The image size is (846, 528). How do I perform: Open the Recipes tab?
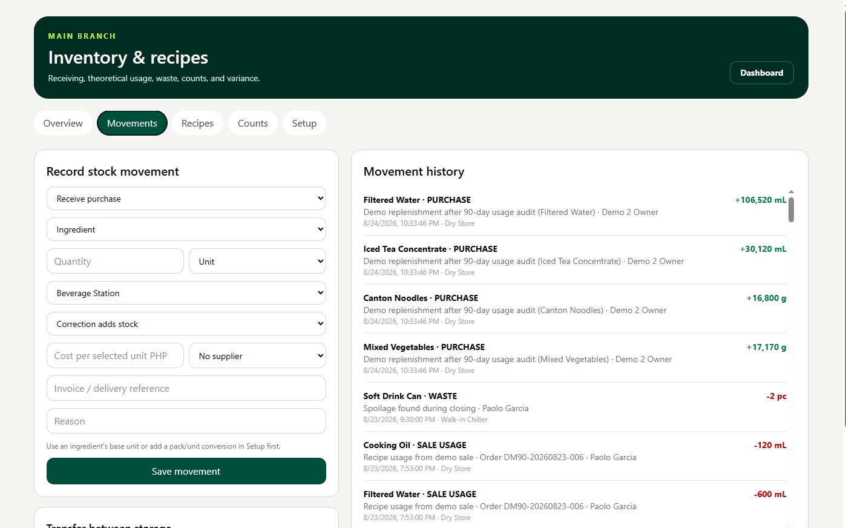point(197,123)
